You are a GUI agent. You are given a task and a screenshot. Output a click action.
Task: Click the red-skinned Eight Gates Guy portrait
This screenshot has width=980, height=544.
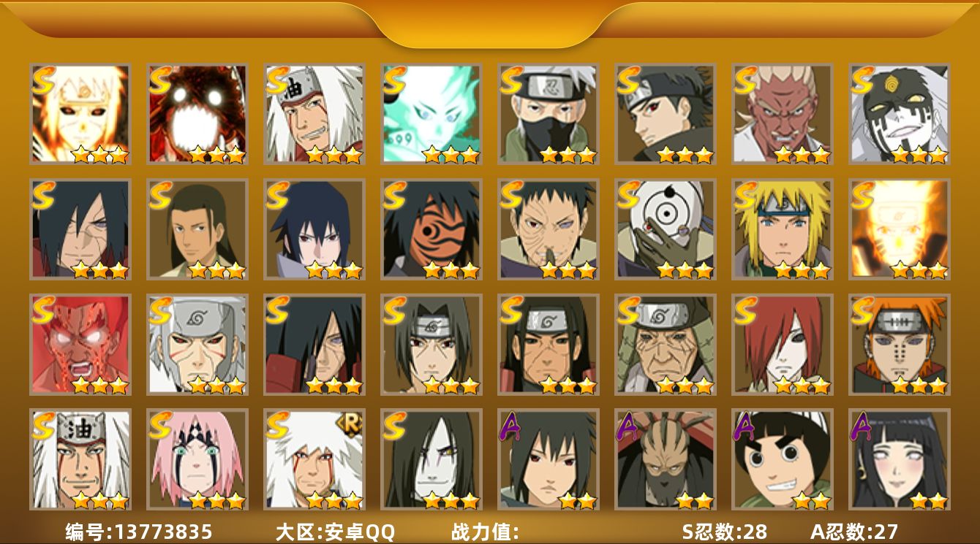(x=80, y=345)
